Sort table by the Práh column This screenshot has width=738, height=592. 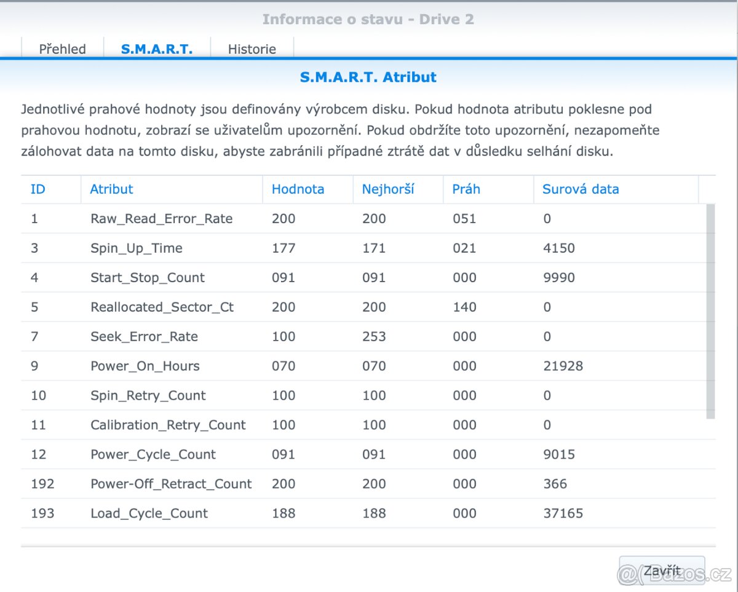pyautogui.click(x=466, y=189)
